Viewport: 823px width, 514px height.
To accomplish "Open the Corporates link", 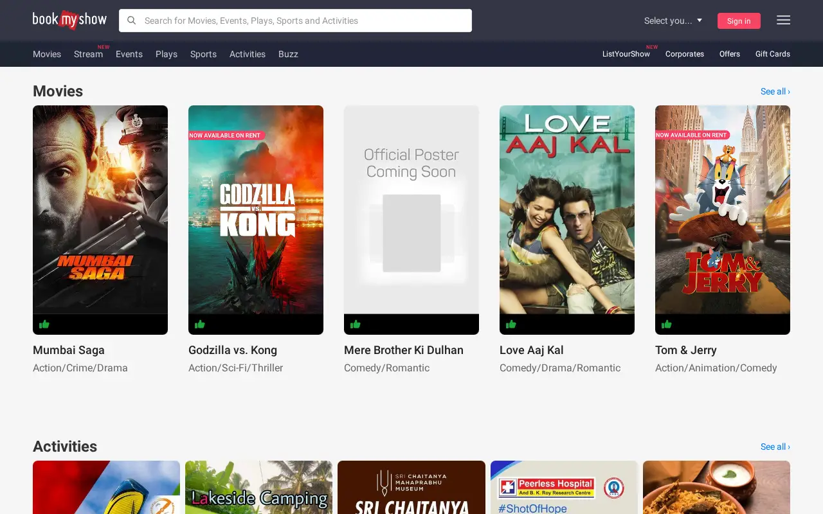I will coord(685,54).
